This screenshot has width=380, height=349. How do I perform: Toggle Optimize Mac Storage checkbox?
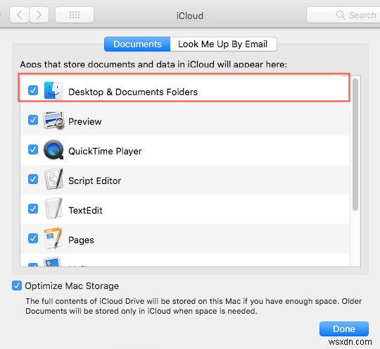[17, 286]
